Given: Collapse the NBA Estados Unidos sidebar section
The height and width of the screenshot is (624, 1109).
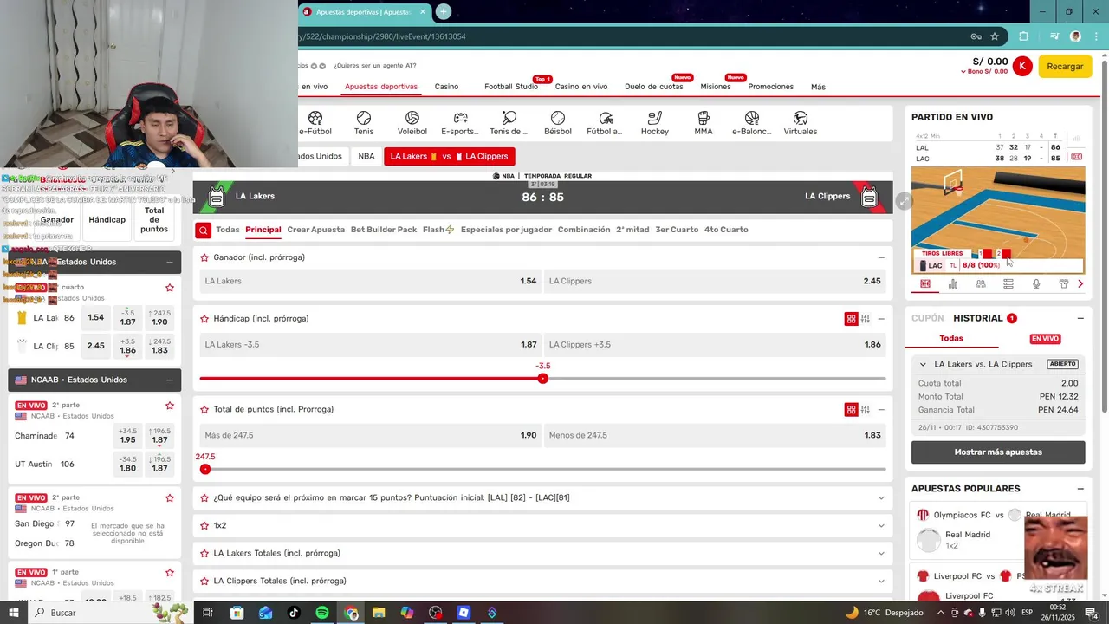Looking at the screenshot, I should pos(169,262).
